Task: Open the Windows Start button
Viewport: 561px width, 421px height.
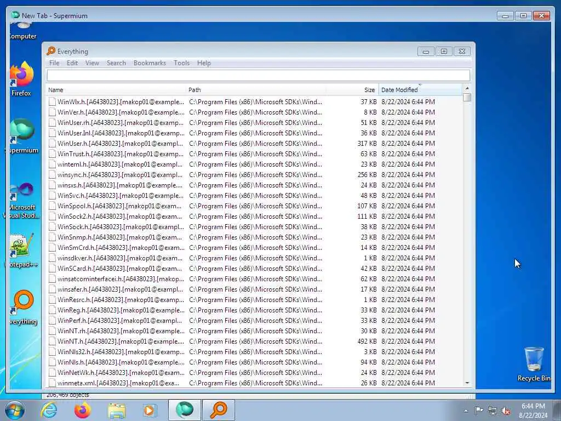Action: pos(14,410)
